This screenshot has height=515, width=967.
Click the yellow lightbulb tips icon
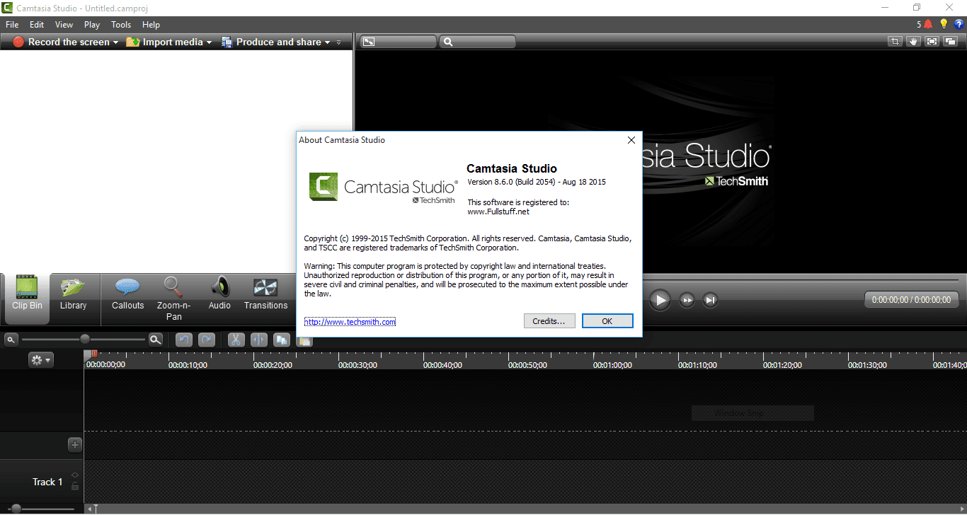point(944,24)
